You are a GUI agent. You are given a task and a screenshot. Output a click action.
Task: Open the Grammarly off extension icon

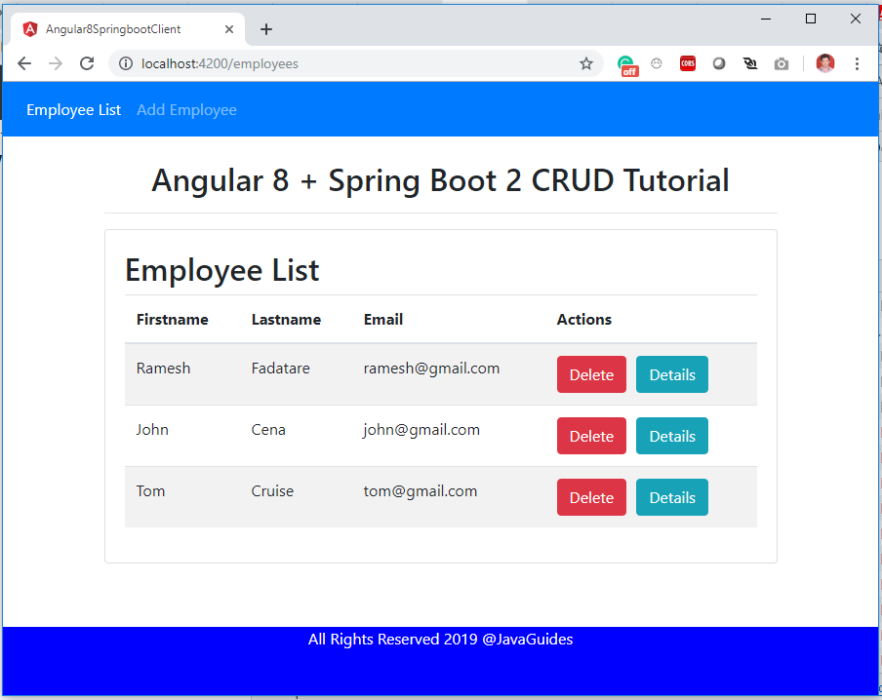click(627, 65)
